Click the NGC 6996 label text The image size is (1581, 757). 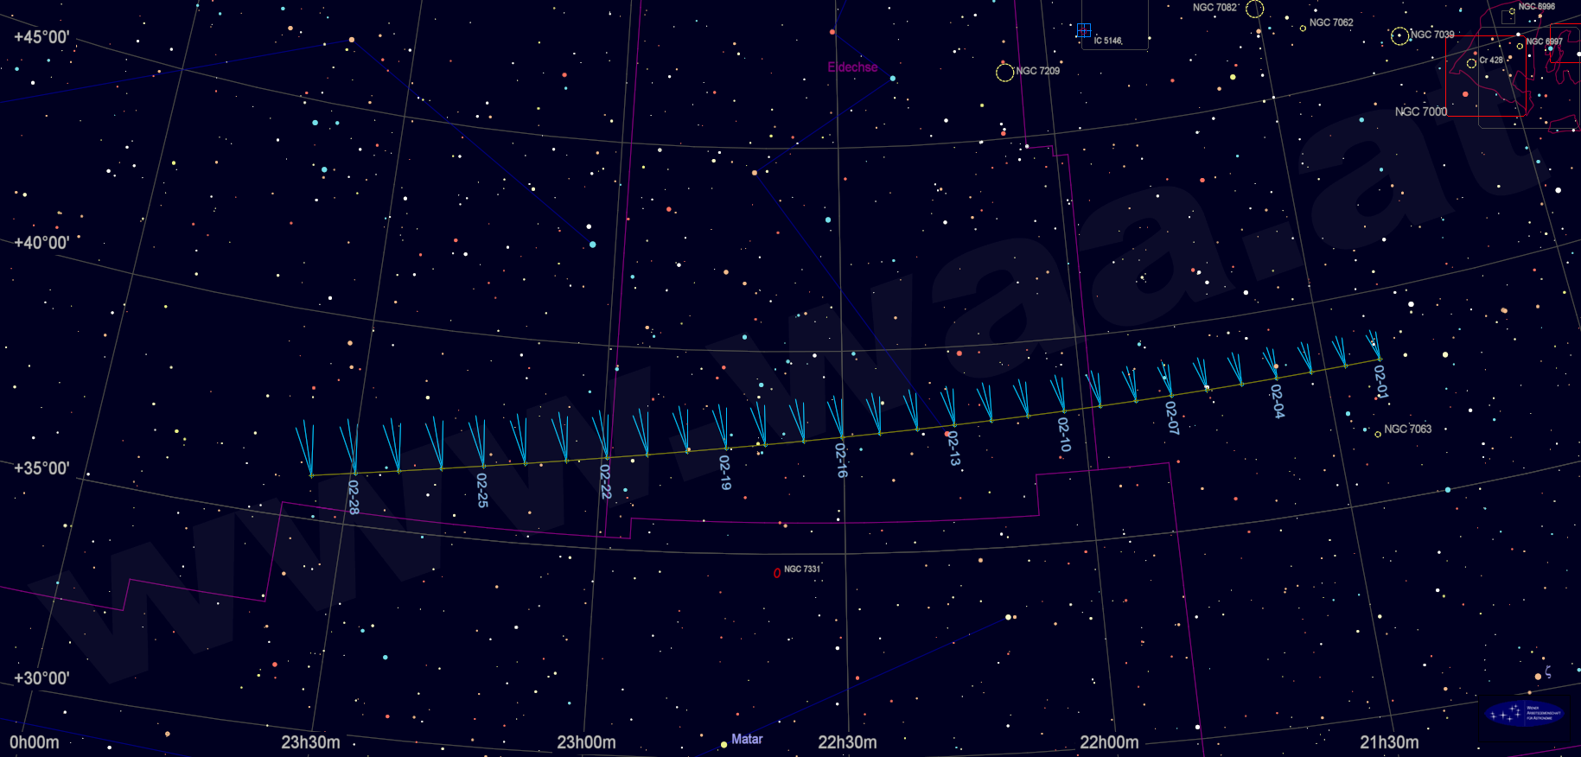point(1537,6)
